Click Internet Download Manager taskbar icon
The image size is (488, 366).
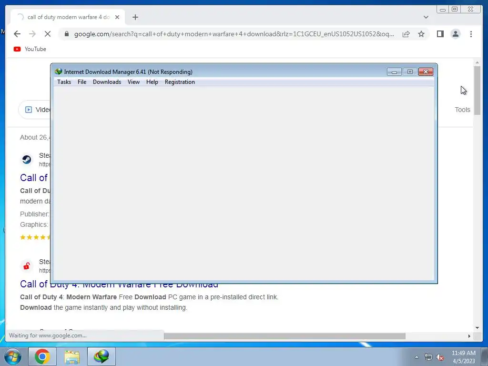click(x=102, y=356)
